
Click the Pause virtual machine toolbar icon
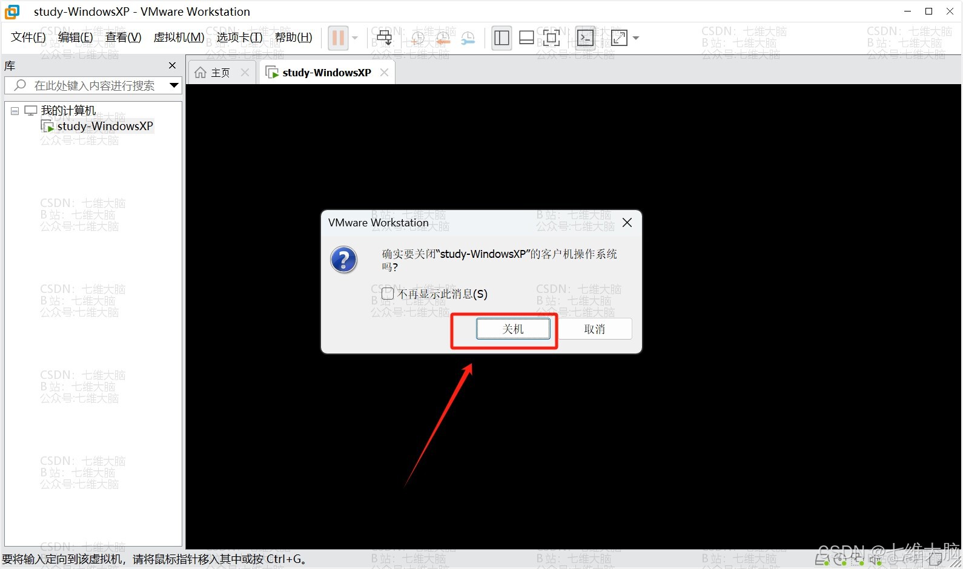click(338, 38)
